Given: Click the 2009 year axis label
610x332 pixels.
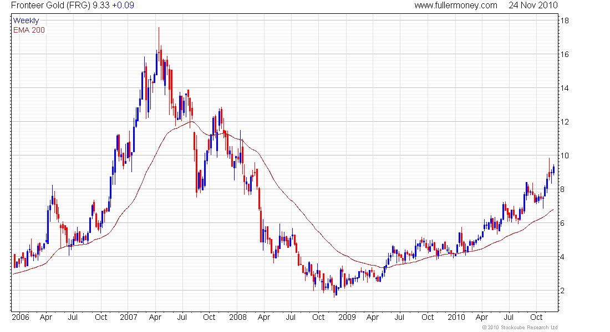Looking at the screenshot, I should pos(347,317).
